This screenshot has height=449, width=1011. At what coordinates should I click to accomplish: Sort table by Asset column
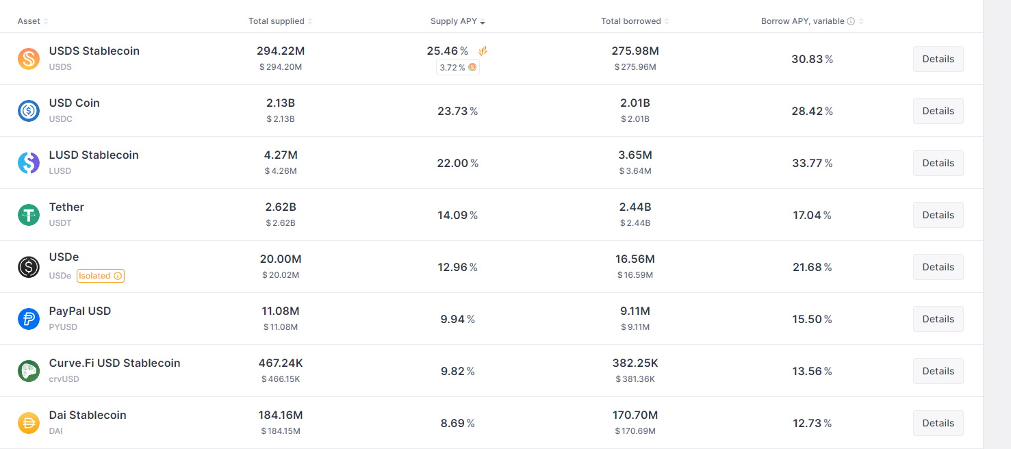(x=33, y=21)
